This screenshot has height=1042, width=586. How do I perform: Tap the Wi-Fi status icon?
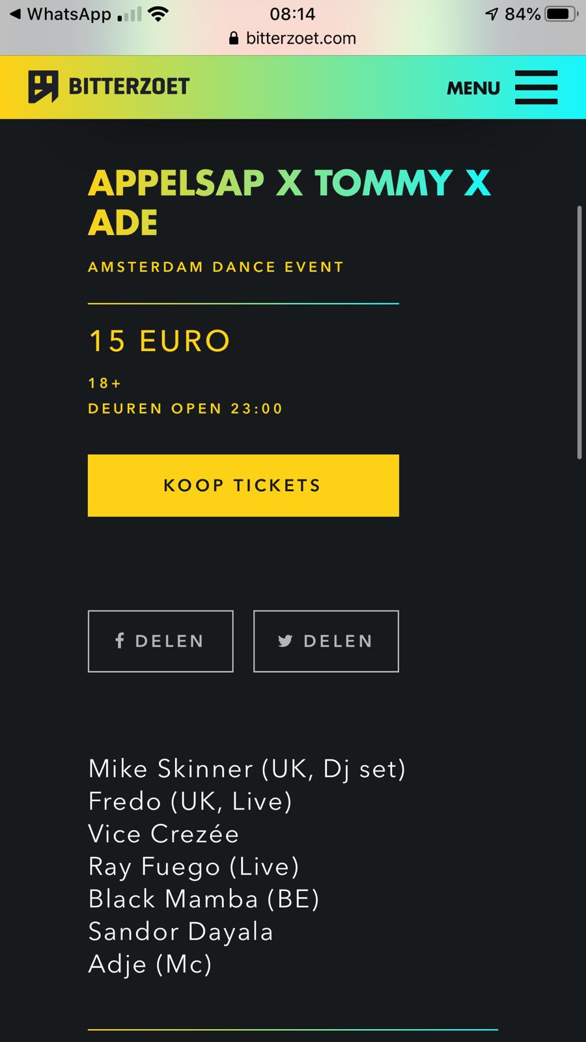pyautogui.click(x=157, y=14)
